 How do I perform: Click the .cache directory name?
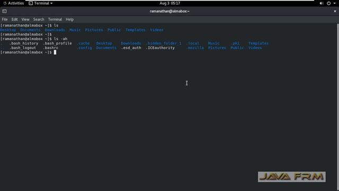[x=83, y=44]
